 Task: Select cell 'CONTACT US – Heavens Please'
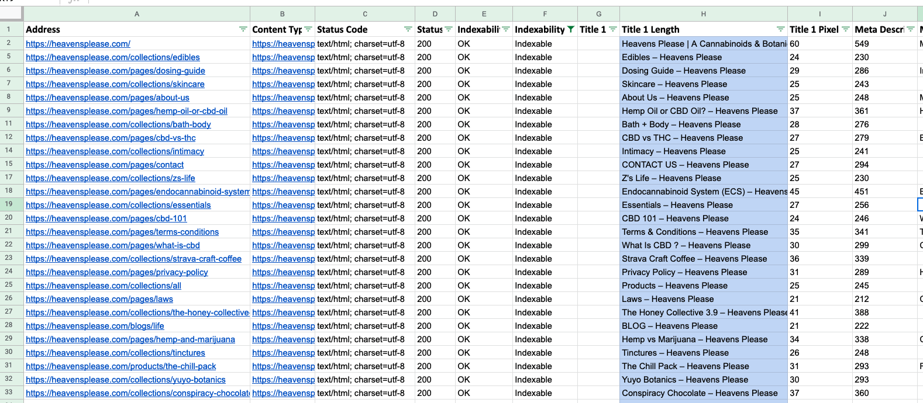704,165
